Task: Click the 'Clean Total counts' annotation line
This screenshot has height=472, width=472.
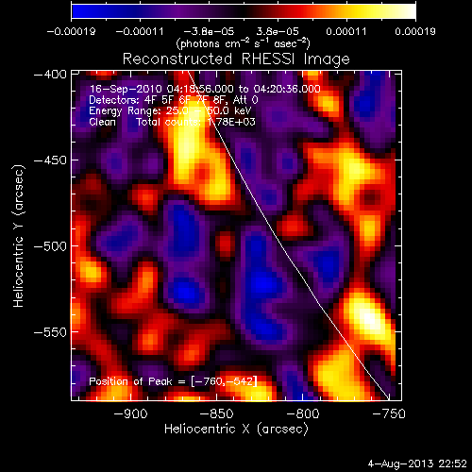Action: point(172,122)
